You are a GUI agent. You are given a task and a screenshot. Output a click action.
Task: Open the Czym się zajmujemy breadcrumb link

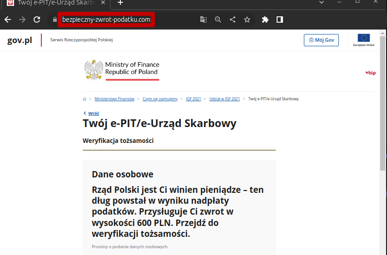click(160, 99)
